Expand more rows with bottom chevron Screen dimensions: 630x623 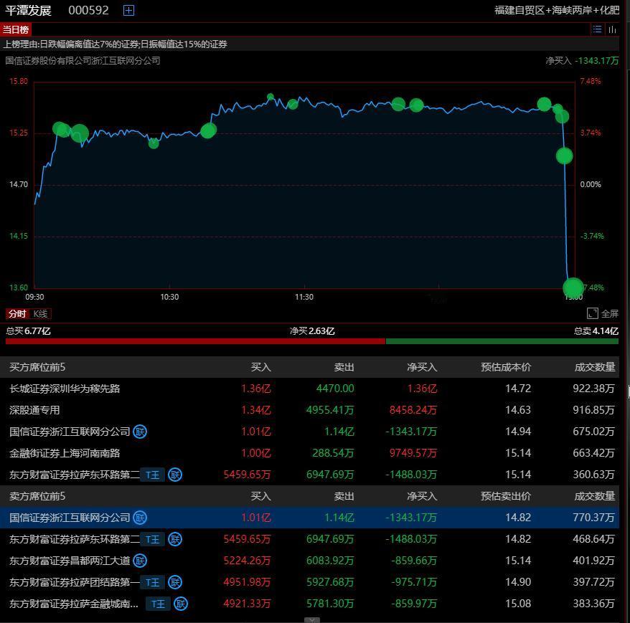point(312,620)
